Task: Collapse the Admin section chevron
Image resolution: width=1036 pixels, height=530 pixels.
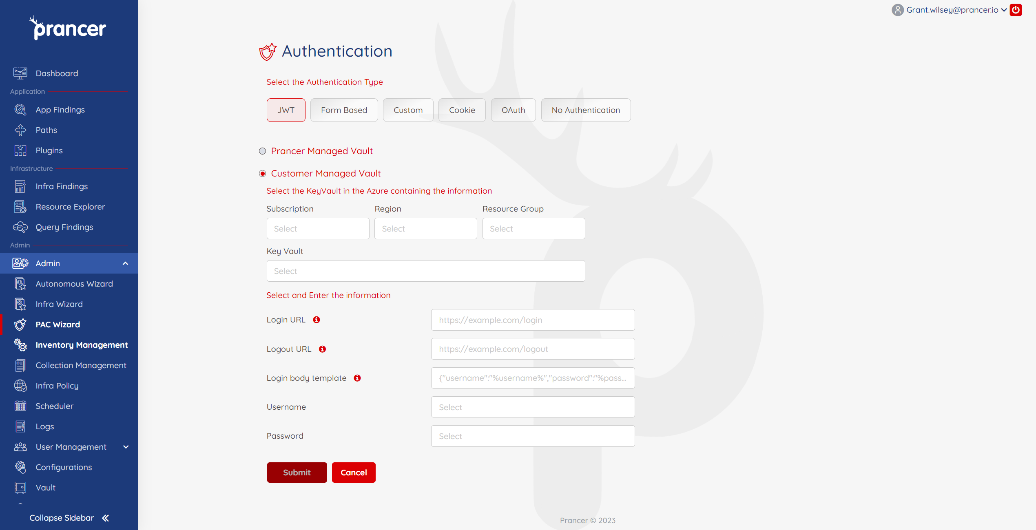Action: coord(125,263)
